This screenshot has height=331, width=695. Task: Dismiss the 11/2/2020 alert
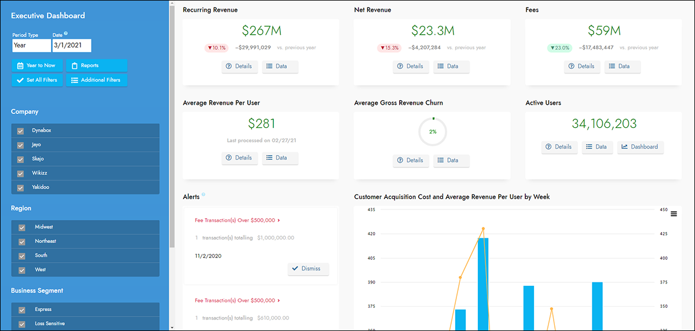308,269
